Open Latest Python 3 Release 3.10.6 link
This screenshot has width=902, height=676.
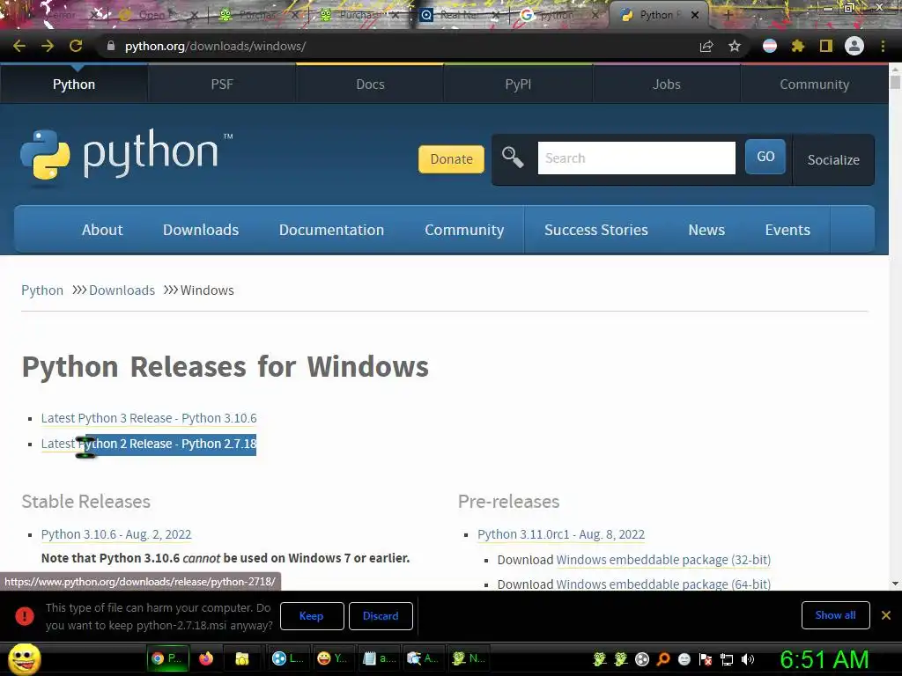149,418
